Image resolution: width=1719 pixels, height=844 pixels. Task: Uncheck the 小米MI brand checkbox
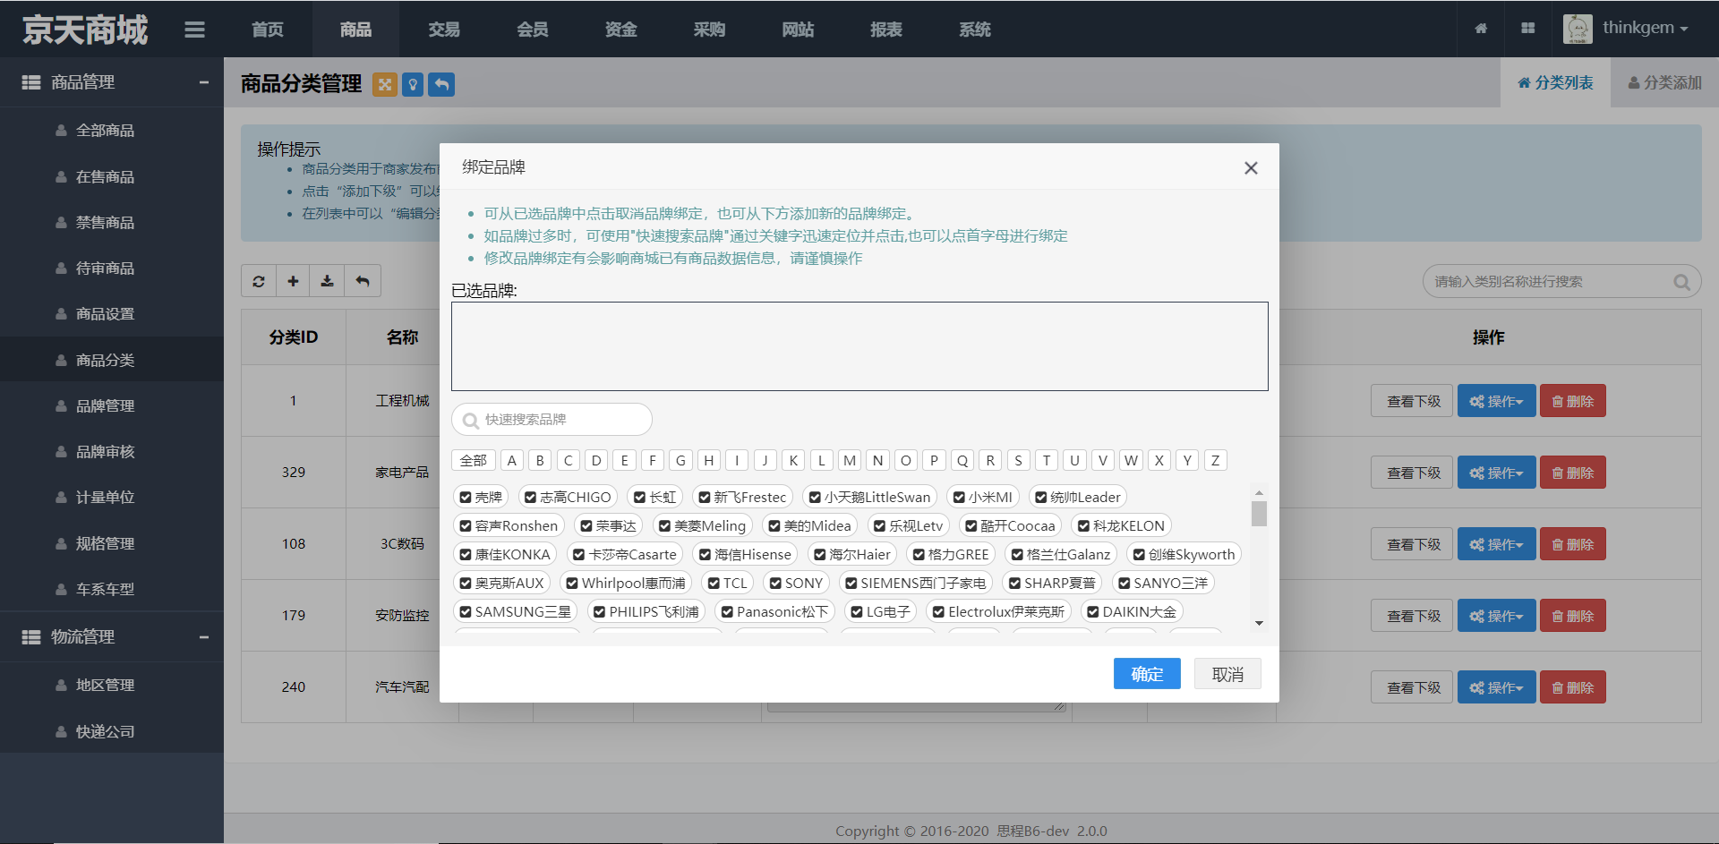(959, 498)
